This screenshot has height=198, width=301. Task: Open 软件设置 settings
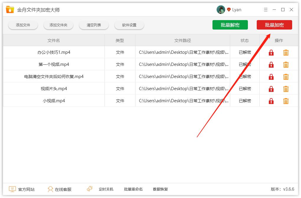pyautogui.click(x=129, y=25)
